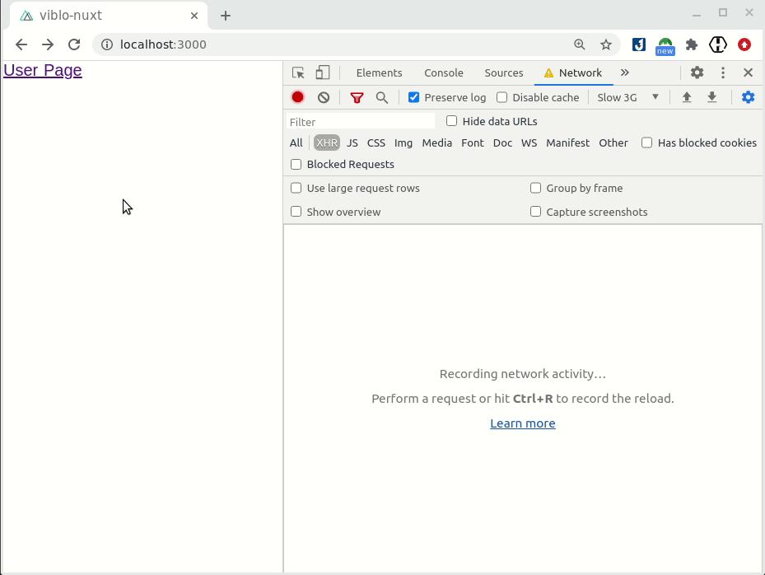Filter requests by Other
The height and width of the screenshot is (575, 765).
click(613, 143)
